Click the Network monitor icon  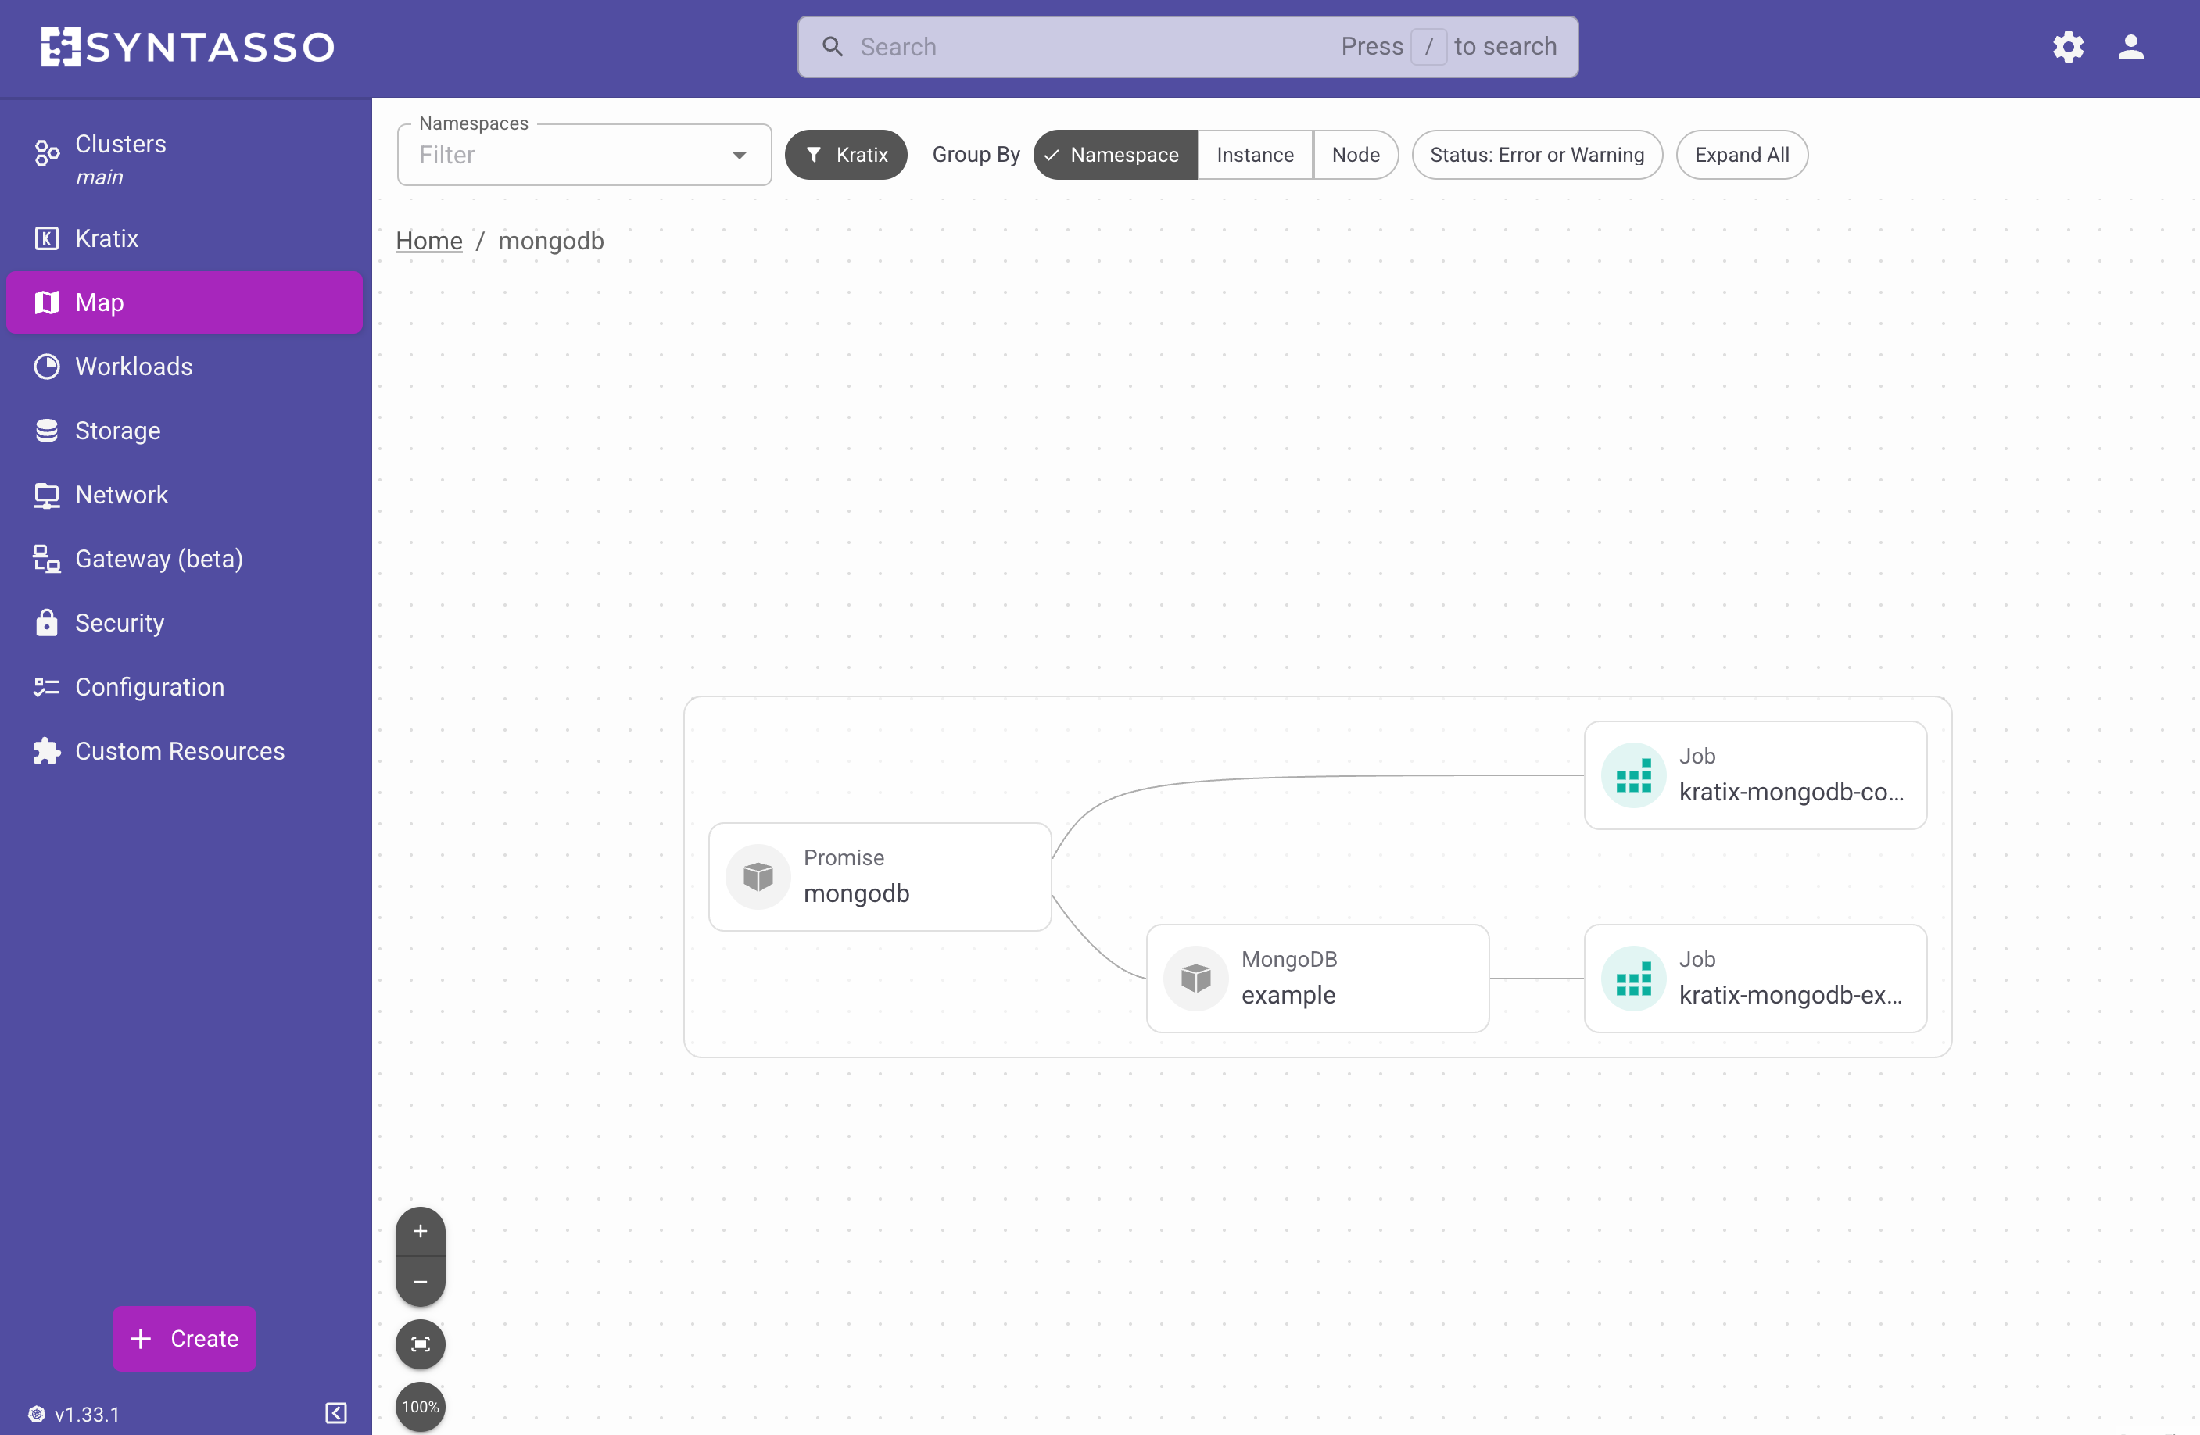pos(47,496)
